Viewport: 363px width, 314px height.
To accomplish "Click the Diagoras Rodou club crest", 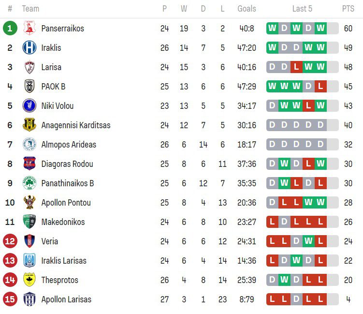I will pos(29,164).
